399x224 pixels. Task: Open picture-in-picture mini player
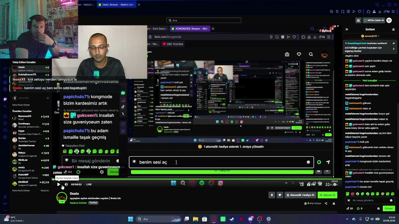(x=301, y=184)
